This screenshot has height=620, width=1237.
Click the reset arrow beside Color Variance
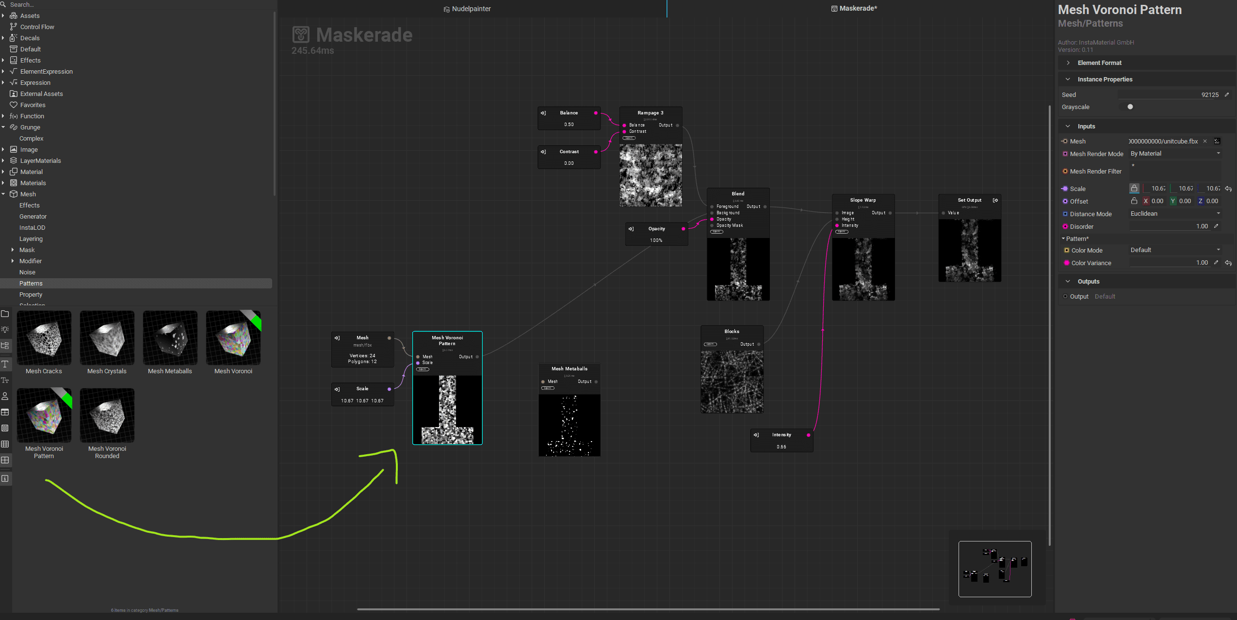(x=1228, y=263)
